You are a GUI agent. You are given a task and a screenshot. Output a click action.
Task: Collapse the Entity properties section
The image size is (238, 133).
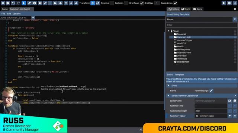point(168,85)
